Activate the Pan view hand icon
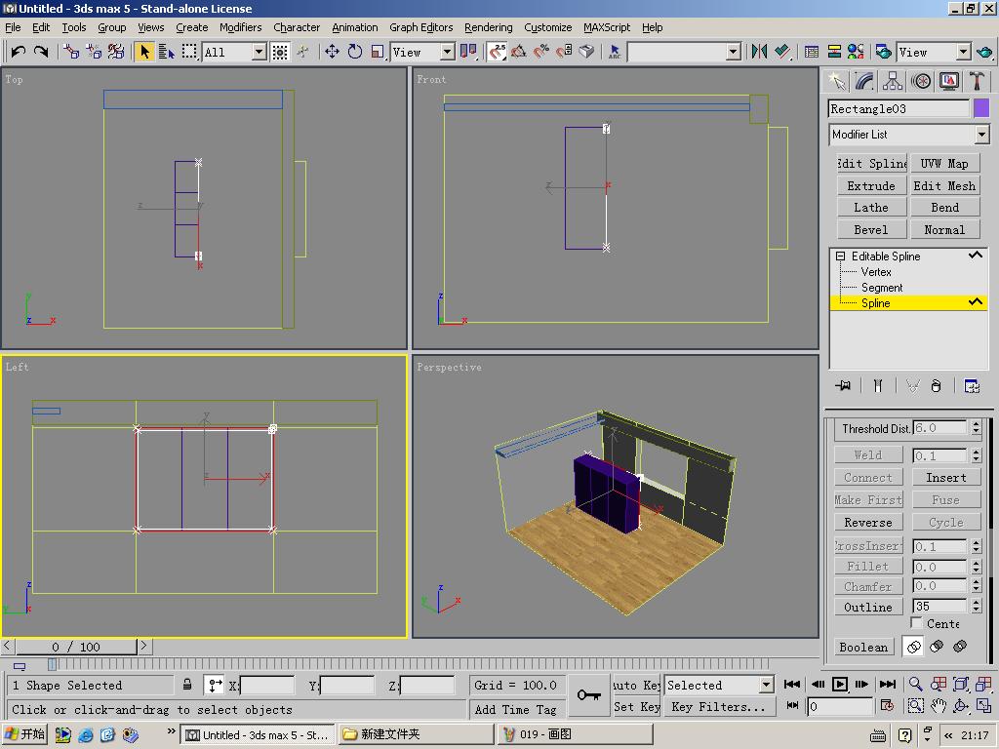The width and height of the screenshot is (999, 749). pyautogui.click(x=939, y=706)
